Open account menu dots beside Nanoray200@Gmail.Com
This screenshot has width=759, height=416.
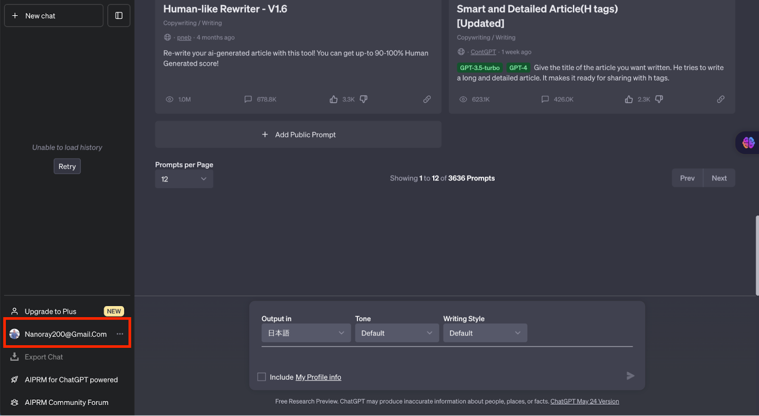click(120, 334)
